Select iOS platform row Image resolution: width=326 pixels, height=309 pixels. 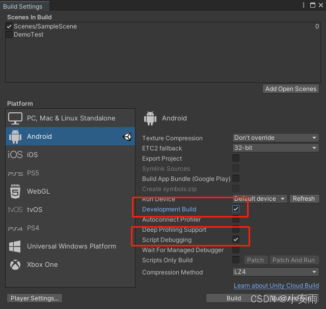pos(70,154)
